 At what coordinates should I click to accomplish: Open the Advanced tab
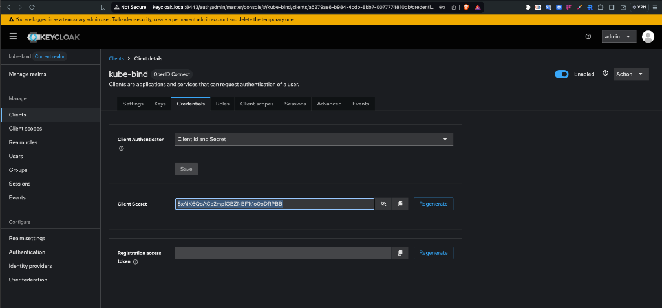(329, 104)
